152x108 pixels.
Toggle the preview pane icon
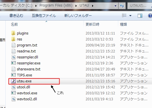pyautogui.click(x=140, y=16)
